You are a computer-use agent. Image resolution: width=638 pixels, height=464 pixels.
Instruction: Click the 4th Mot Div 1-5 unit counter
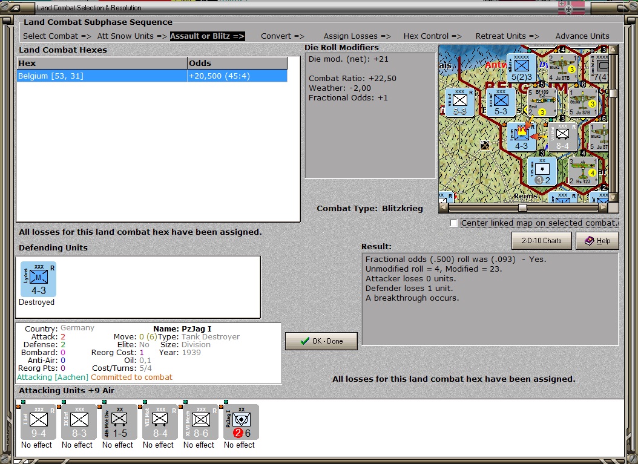119,422
